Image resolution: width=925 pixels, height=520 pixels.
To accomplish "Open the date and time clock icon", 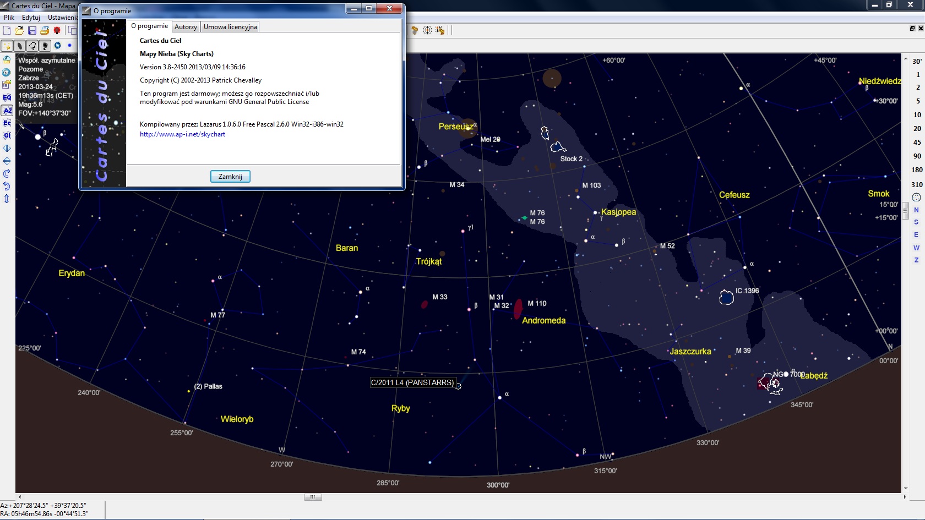I will (7, 72).
